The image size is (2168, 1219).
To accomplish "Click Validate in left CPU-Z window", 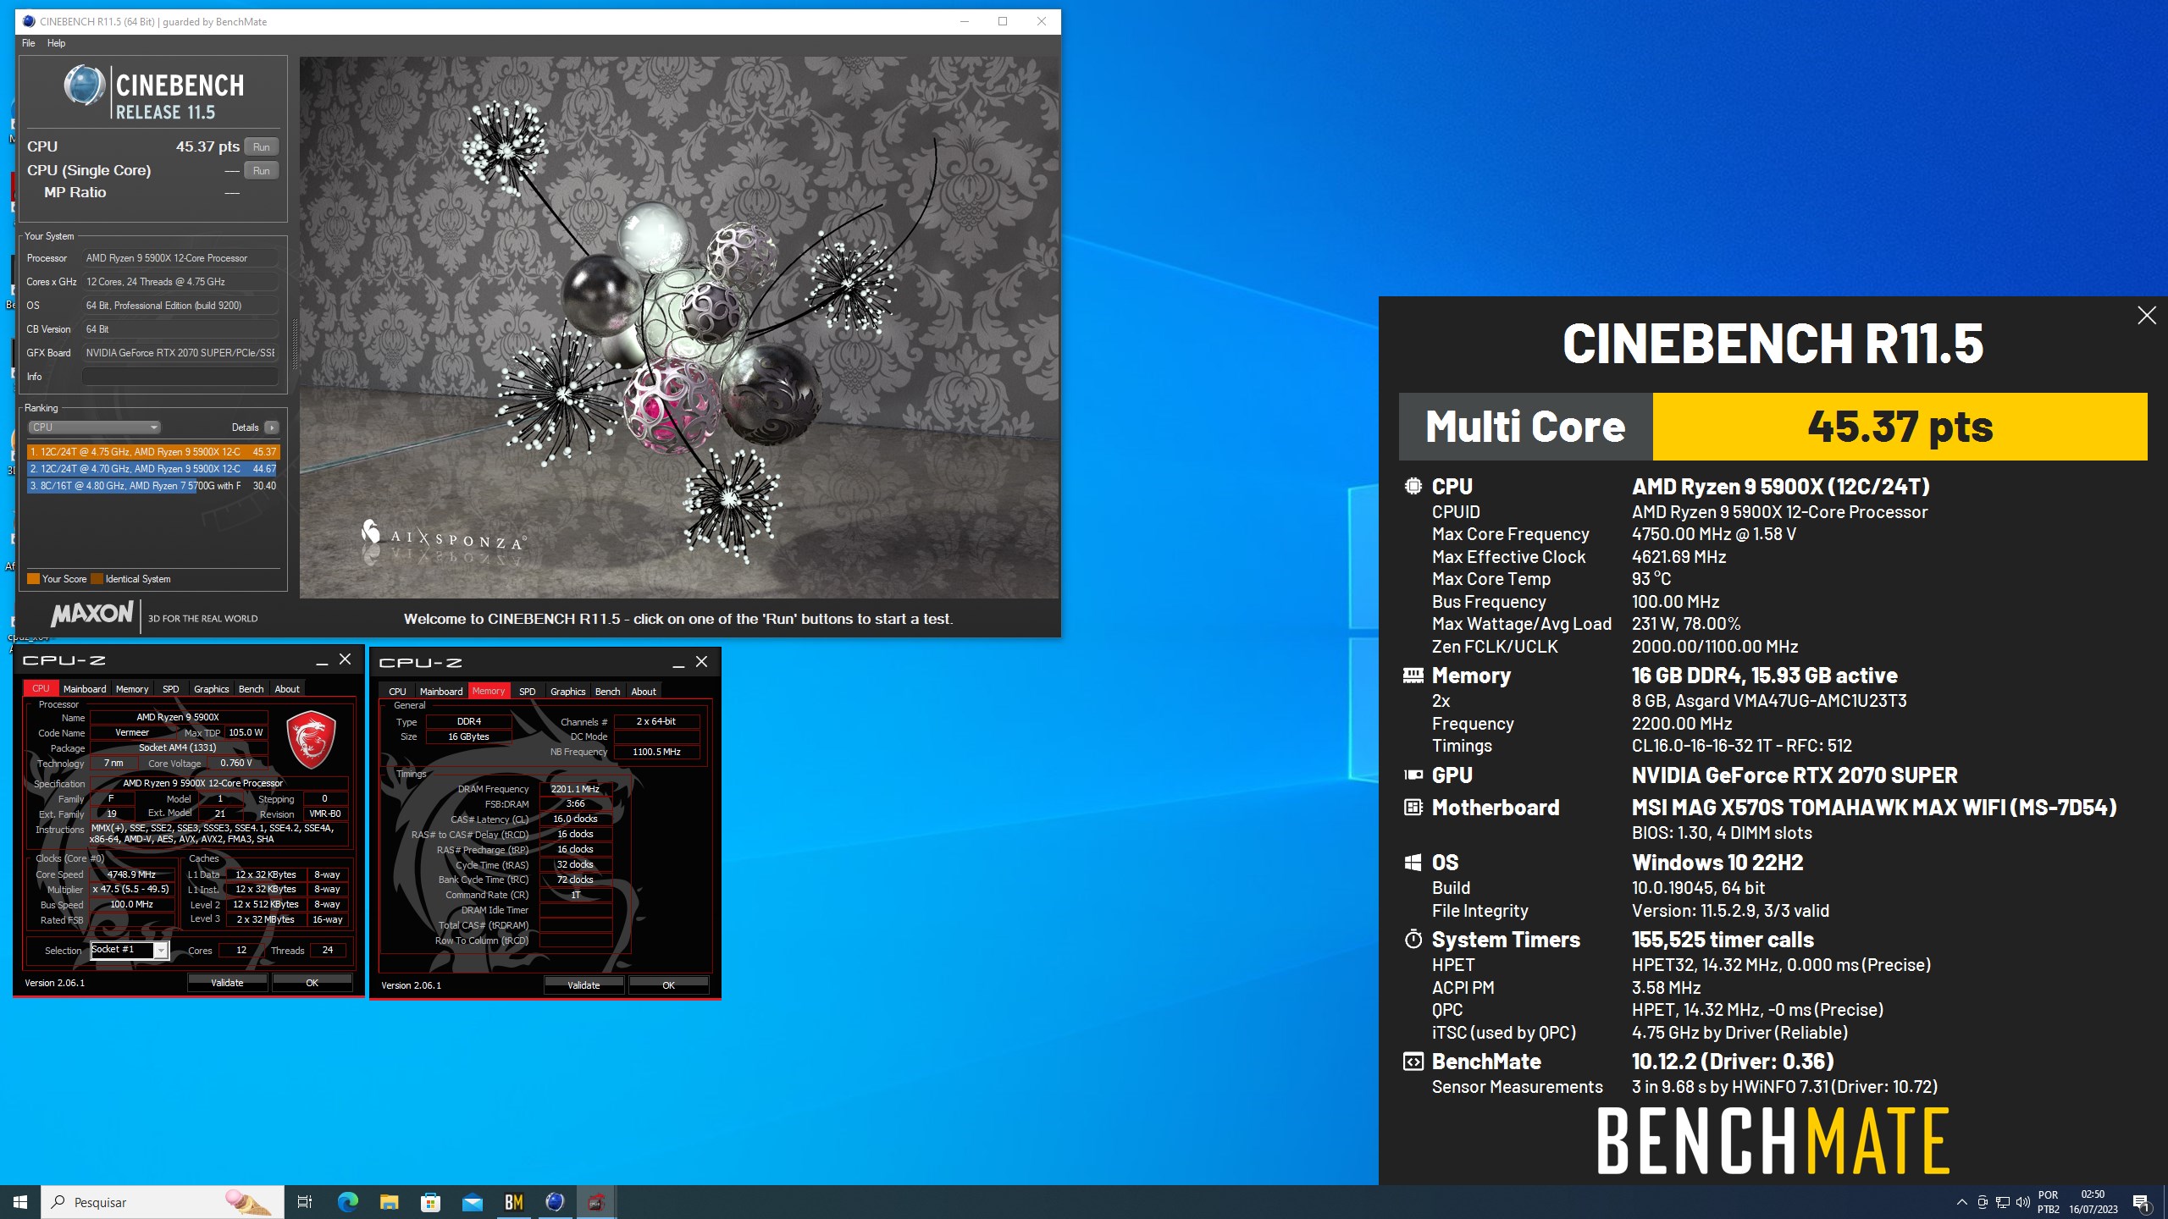I will [227, 983].
